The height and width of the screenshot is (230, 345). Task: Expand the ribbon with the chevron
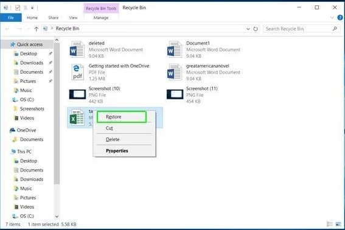pyautogui.click(x=332, y=18)
